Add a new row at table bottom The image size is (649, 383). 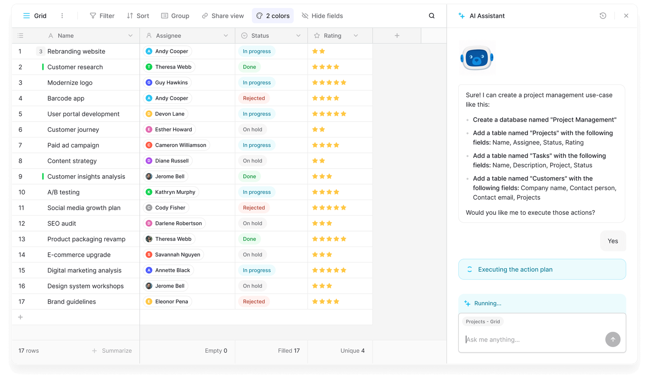[x=20, y=317]
